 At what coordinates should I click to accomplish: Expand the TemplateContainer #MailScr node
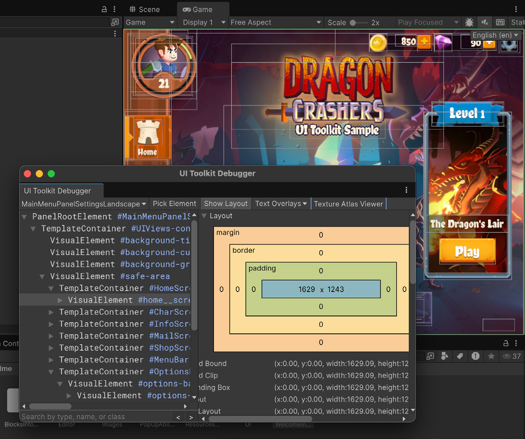51,336
